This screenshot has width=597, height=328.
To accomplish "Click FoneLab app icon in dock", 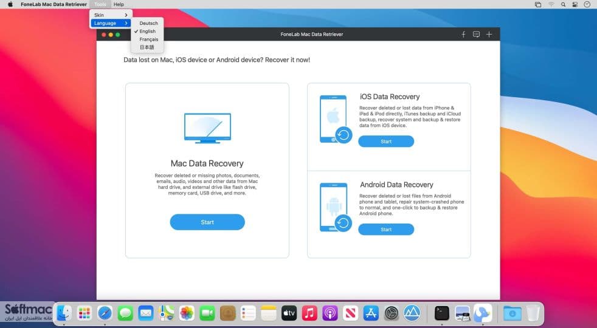I will coord(483,313).
